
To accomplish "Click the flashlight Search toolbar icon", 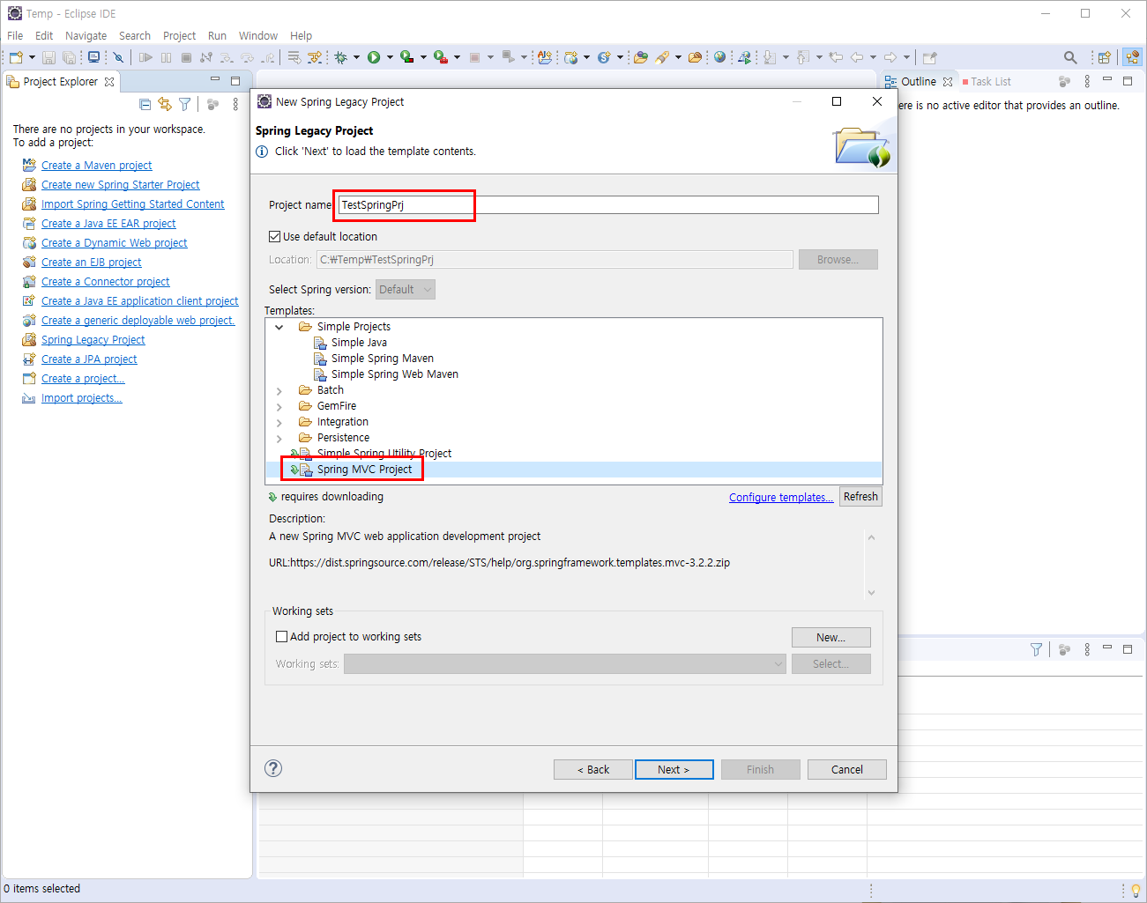I will [662, 57].
